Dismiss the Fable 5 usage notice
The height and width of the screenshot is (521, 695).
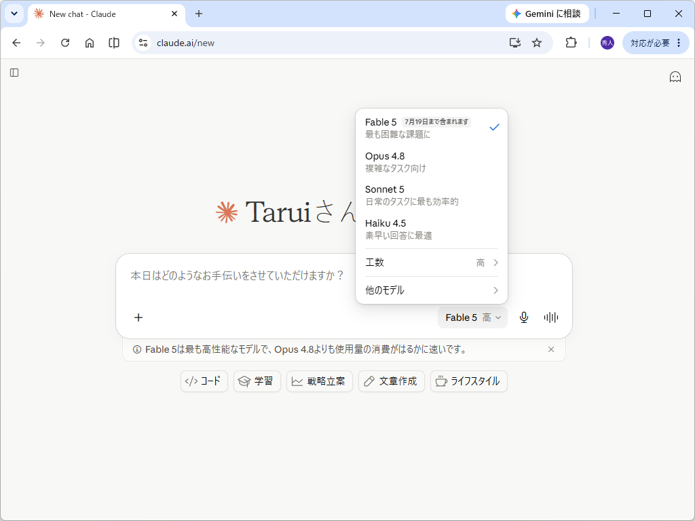click(x=551, y=349)
